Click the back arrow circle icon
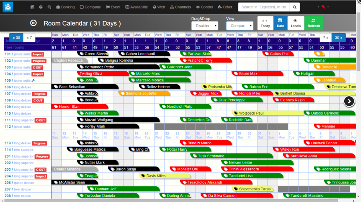 pyautogui.click(x=33, y=23)
